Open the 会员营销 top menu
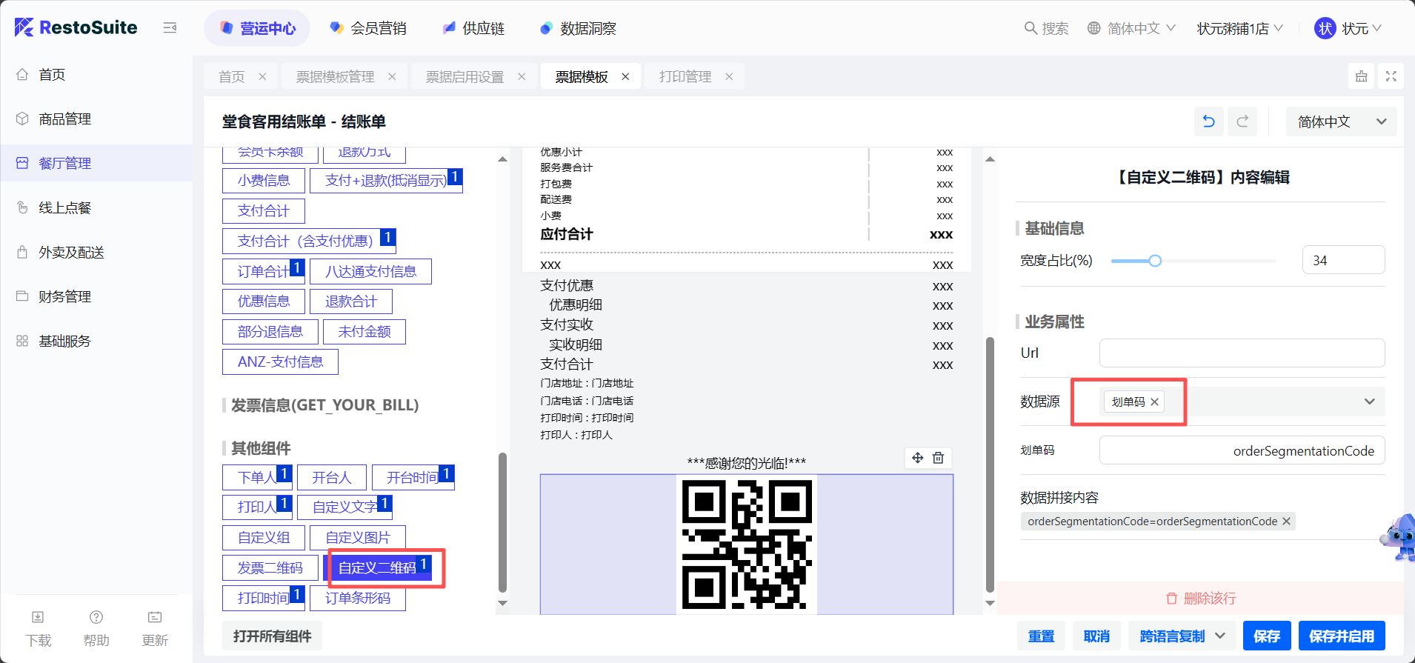1415x663 pixels. pos(368,29)
